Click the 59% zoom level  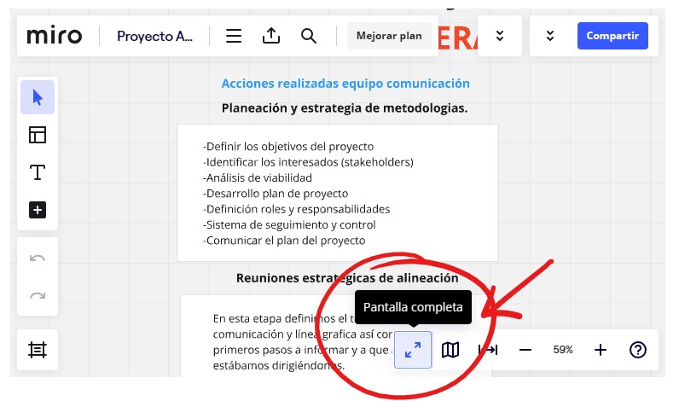click(562, 350)
